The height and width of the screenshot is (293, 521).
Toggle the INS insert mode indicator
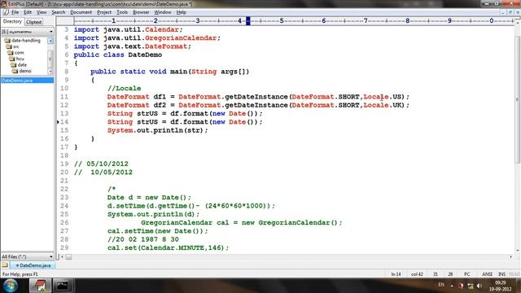click(501, 274)
